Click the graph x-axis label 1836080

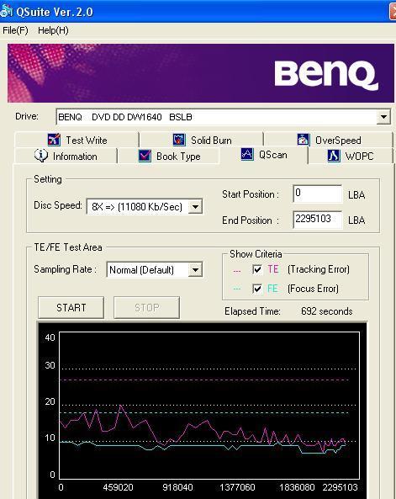click(297, 487)
